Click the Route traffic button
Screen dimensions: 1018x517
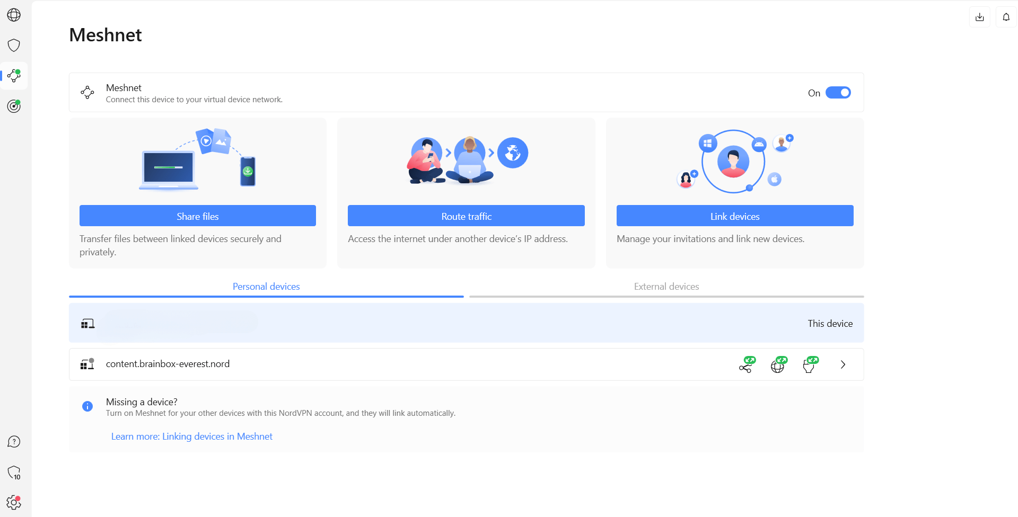[466, 216]
